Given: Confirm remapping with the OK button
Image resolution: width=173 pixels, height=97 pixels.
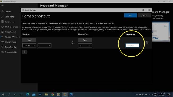Looking at the screenshot, I should click(x=130, y=15).
